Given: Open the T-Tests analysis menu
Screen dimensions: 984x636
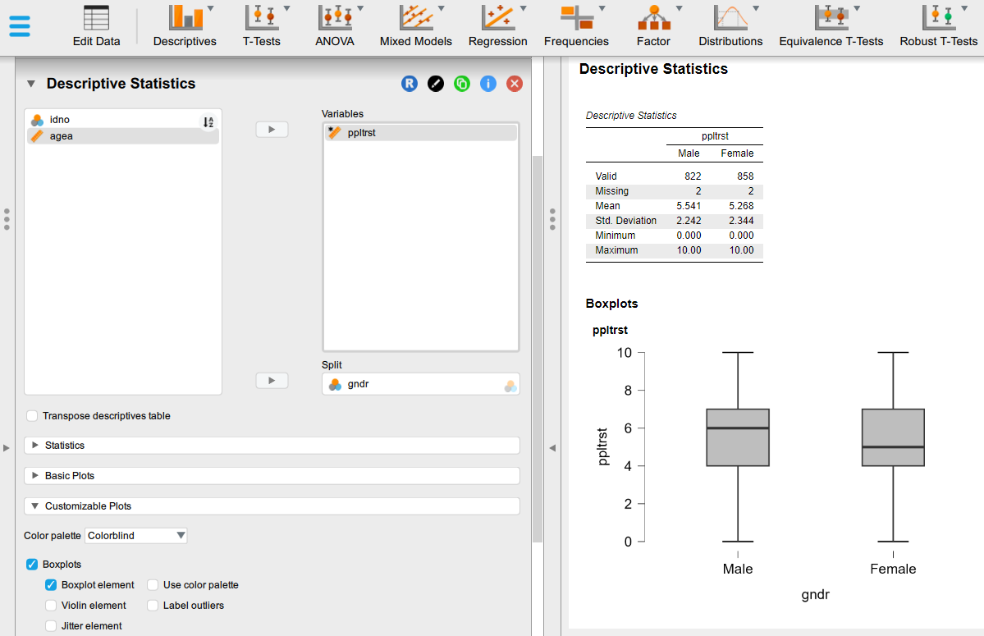Looking at the screenshot, I should (x=261, y=25).
